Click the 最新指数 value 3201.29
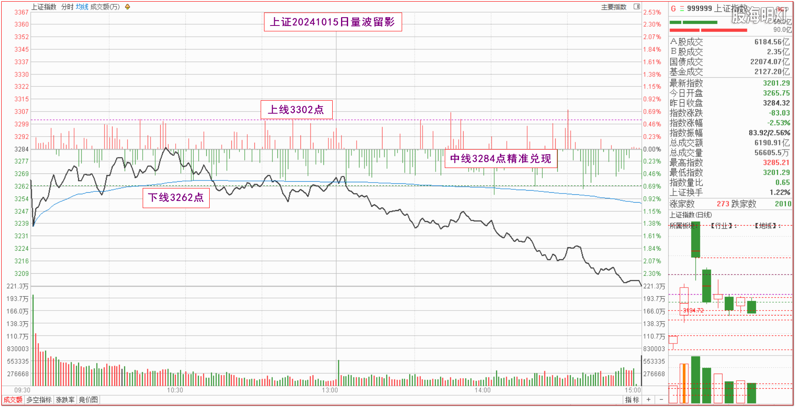This screenshot has width=795, height=407. coord(776,83)
